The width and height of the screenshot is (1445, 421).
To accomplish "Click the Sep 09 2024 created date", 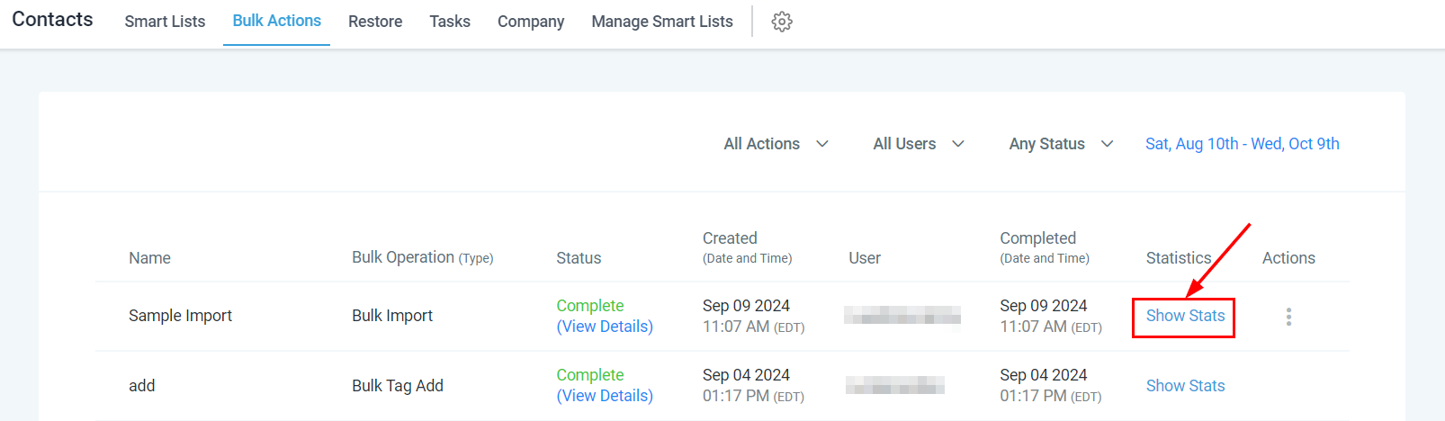I will pos(746,306).
